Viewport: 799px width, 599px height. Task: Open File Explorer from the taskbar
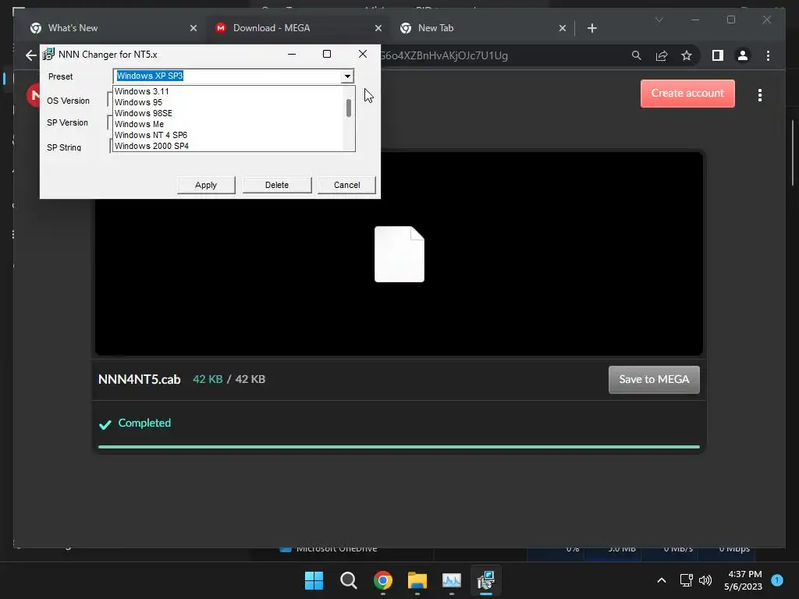(x=417, y=580)
